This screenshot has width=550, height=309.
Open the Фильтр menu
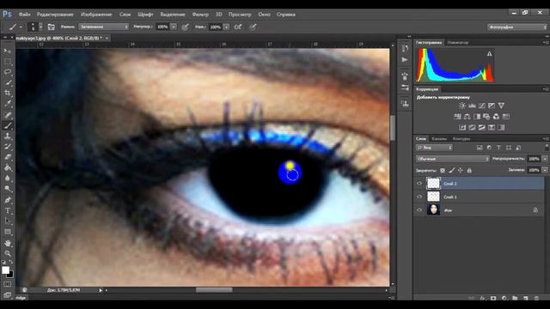tap(200, 15)
